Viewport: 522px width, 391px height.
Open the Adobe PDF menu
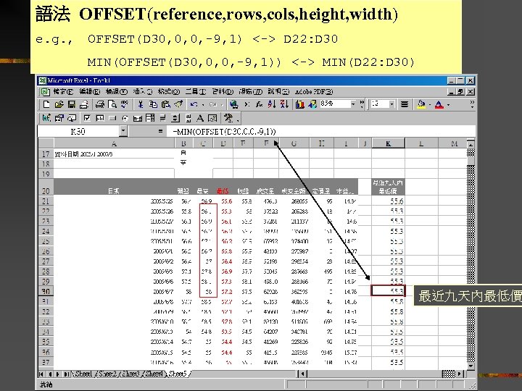click(x=314, y=92)
